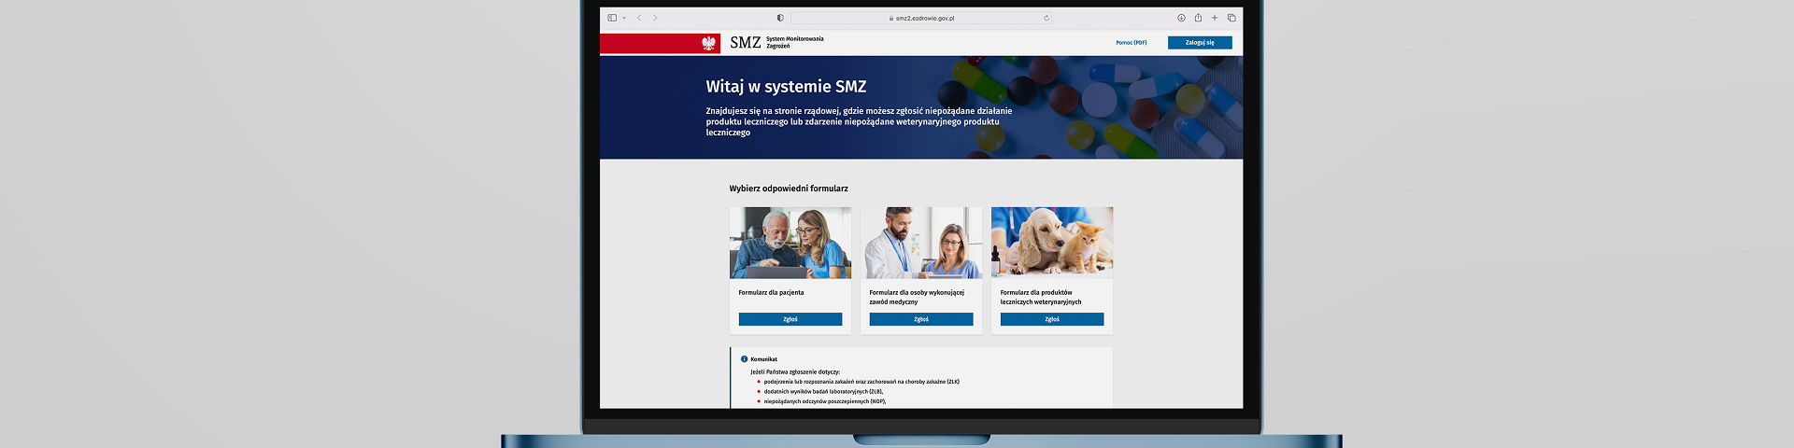
Task: Open the Pomoc (PDF) link
Action: point(1131,43)
